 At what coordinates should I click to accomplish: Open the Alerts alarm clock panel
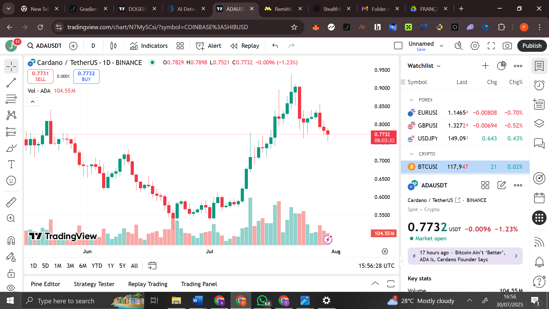(539, 85)
